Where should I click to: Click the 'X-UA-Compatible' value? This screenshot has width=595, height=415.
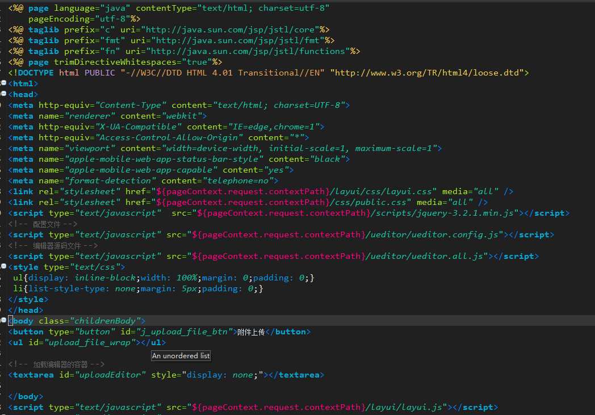point(138,127)
